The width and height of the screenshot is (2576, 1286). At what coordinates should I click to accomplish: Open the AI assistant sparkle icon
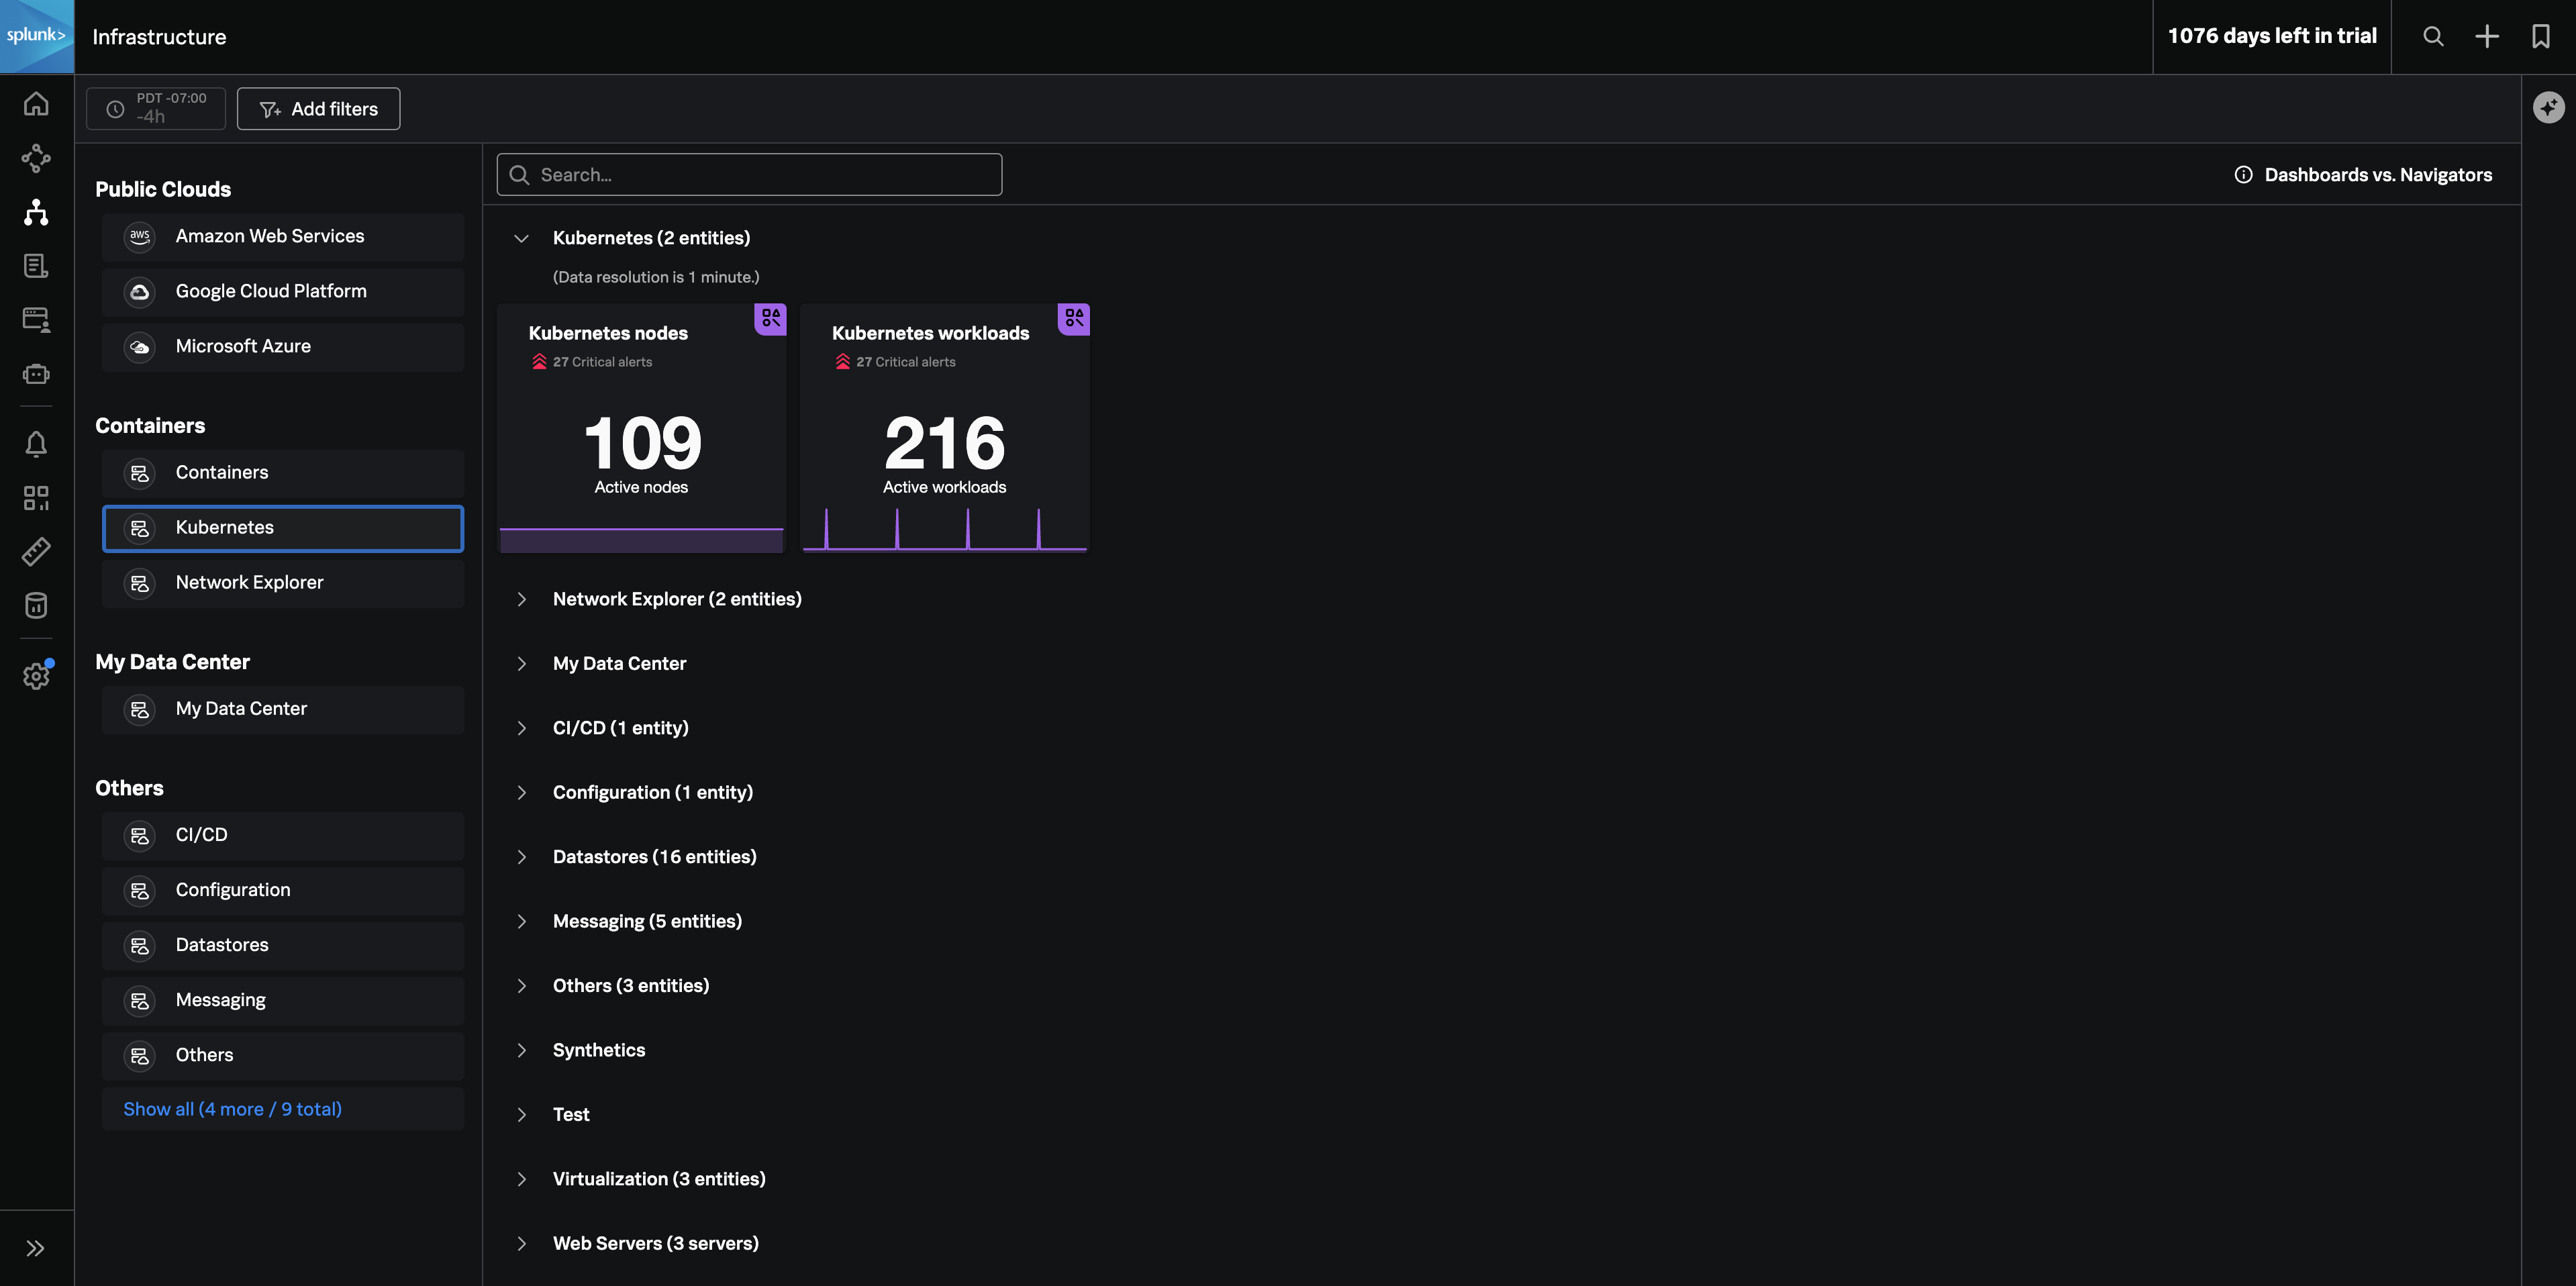[x=2548, y=107]
